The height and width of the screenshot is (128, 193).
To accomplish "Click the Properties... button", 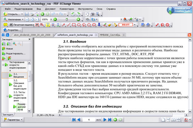I will click(x=12, y=30).
